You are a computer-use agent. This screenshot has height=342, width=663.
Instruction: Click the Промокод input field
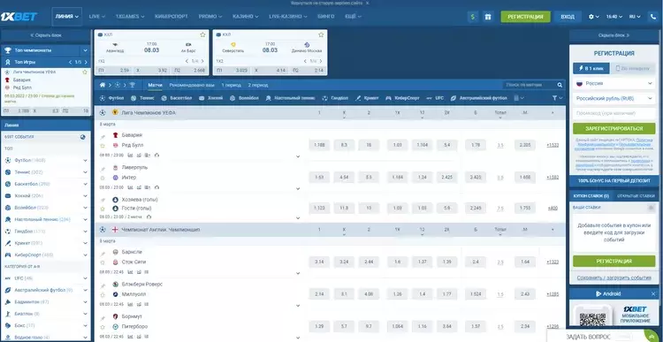614,113
